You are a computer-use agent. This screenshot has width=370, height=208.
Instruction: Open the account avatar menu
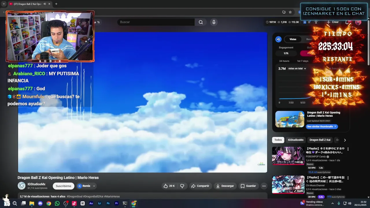tap(358, 22)
